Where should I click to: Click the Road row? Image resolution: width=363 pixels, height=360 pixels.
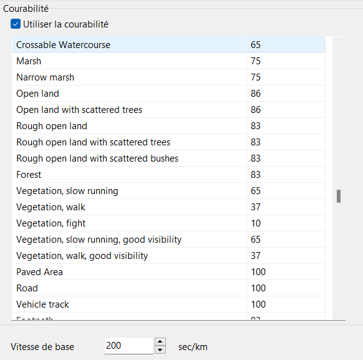click(x=168, y=288)
